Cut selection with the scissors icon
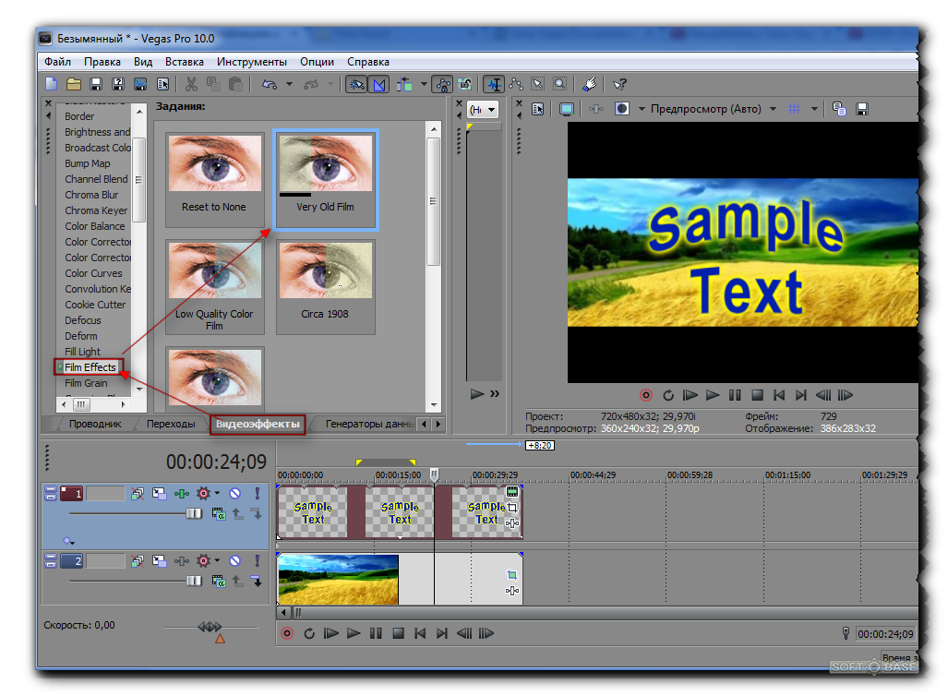 (191, 84)
